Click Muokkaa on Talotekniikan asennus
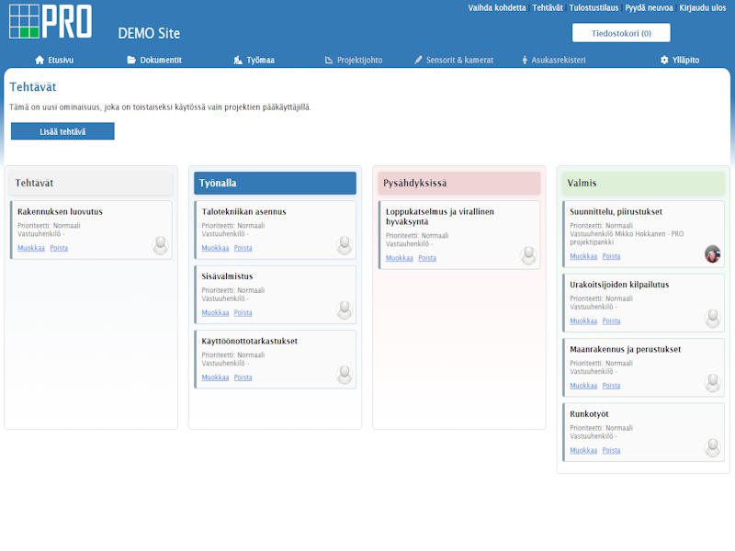This screenshot has width=735, height=551. pos(215,248)
